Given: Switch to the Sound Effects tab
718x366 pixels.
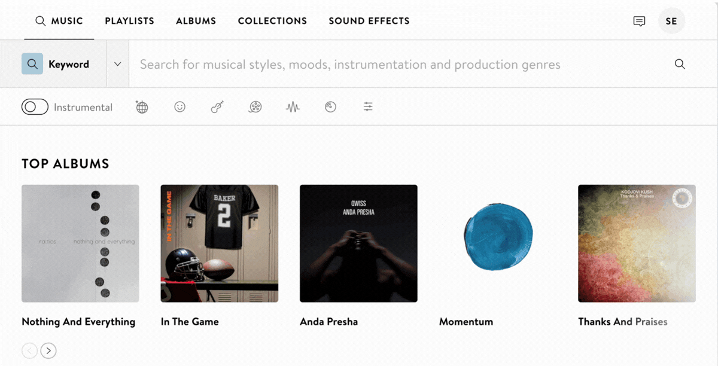Looking at the screenshot, I should (x=369, y=21).
